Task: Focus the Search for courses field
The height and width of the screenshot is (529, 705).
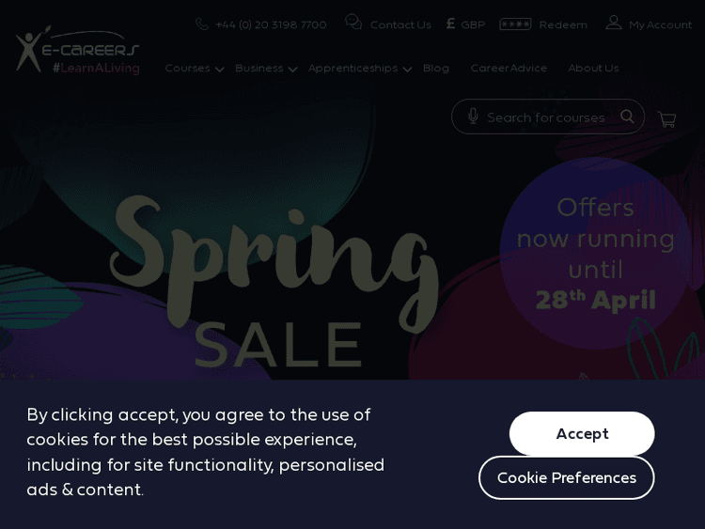Action: 546,117
